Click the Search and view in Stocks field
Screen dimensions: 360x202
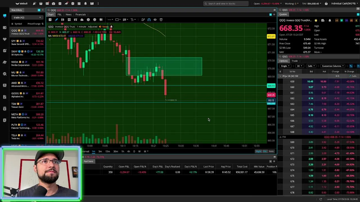pyautogui.click(x=226, y=4)
